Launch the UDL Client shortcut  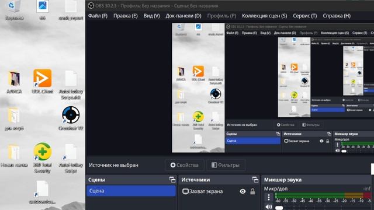[43, 81]
